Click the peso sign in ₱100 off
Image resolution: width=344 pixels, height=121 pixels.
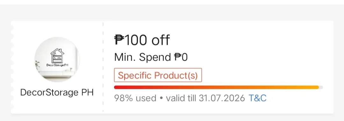(119, 40)
